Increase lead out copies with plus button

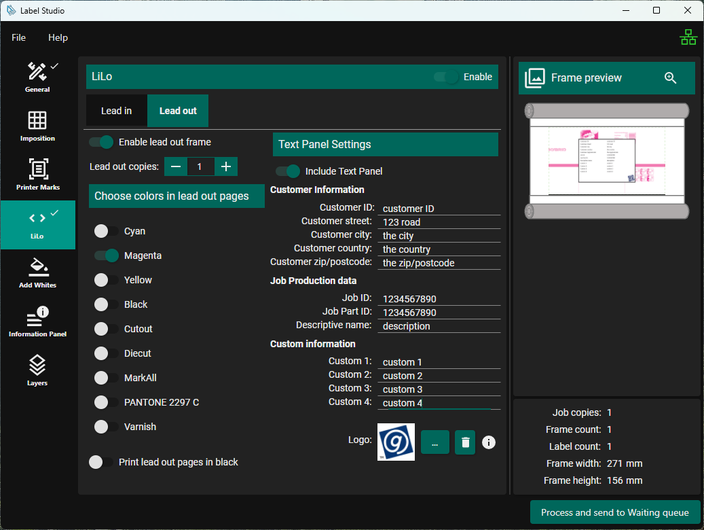pyautogui.click(x=226, y=166)
